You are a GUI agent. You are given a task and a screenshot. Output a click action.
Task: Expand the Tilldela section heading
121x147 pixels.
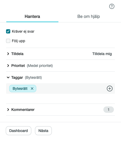coord(17,54)
